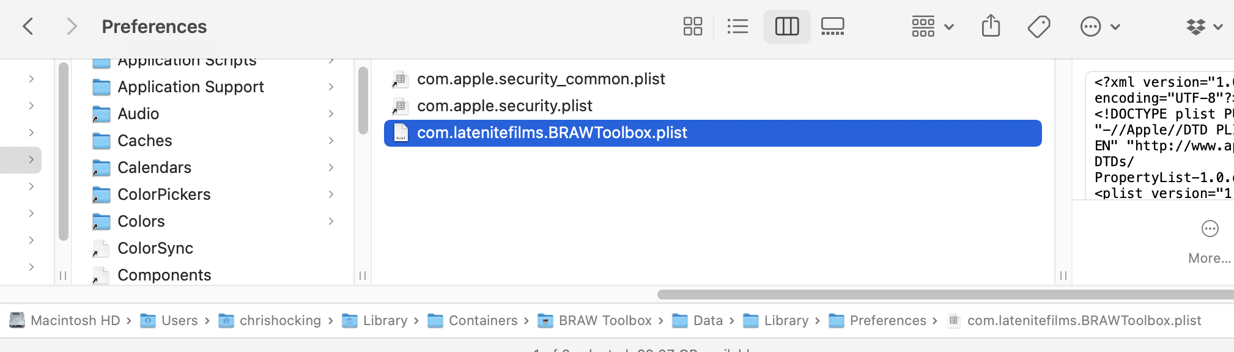1234x352 pixels.
Task: Go back with the left chevron
Action: point(28,26)
